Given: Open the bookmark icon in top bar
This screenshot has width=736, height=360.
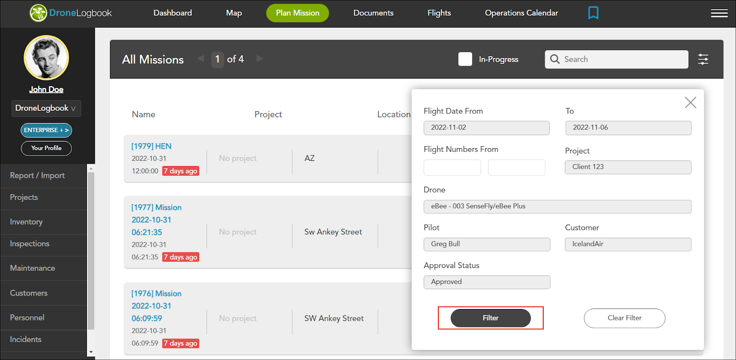Looking at the screenshot, I should pos(593,13).
